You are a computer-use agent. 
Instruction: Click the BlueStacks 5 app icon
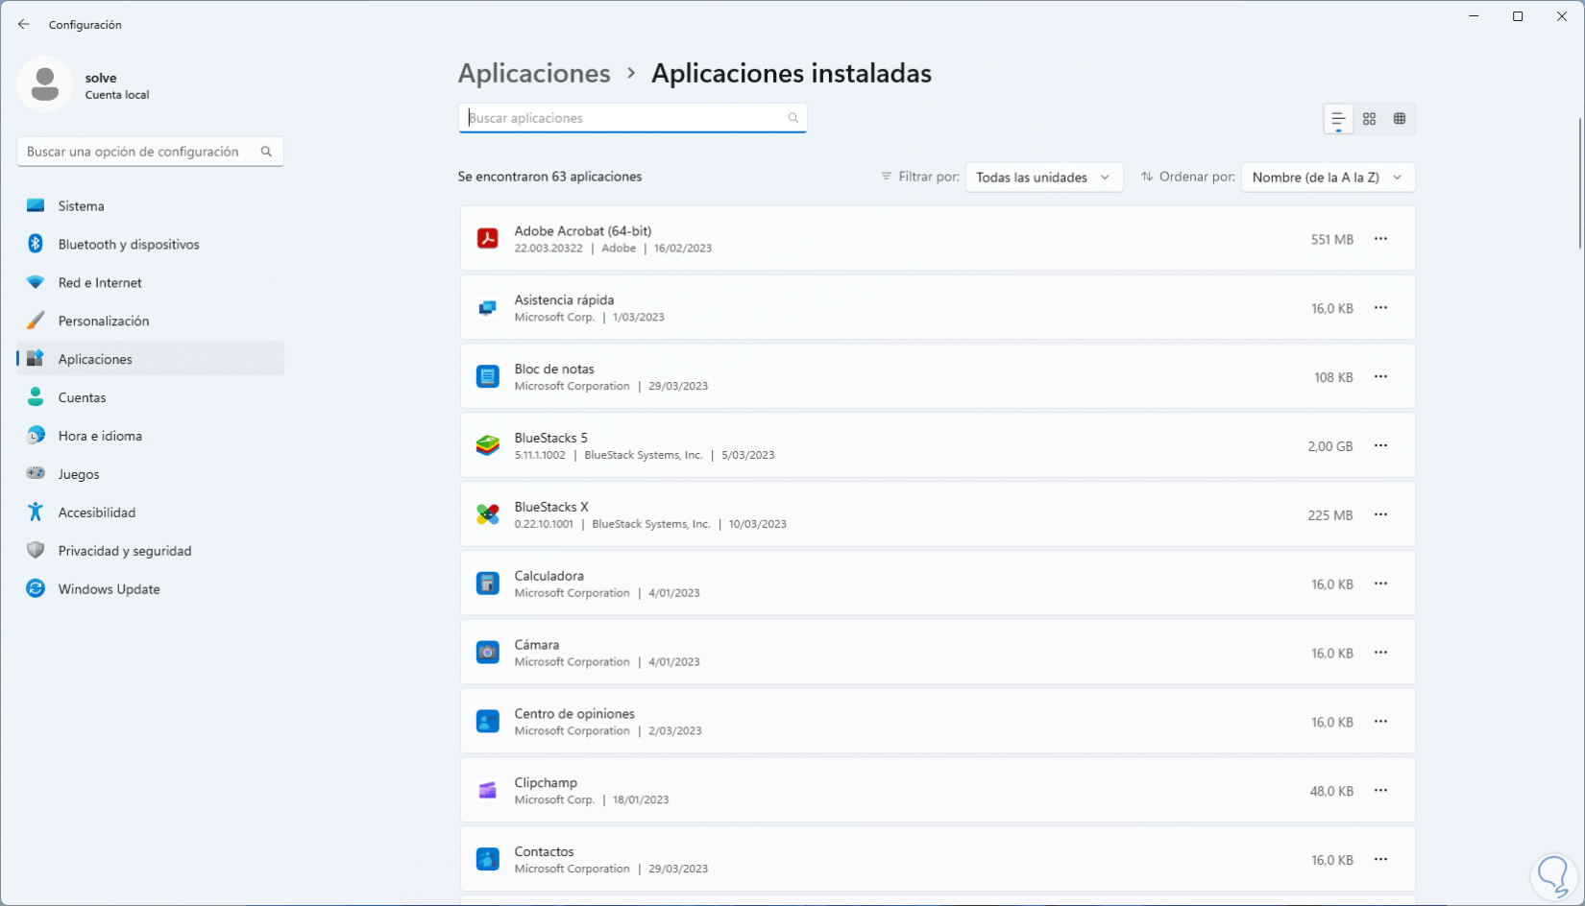[x=488, y=446]
